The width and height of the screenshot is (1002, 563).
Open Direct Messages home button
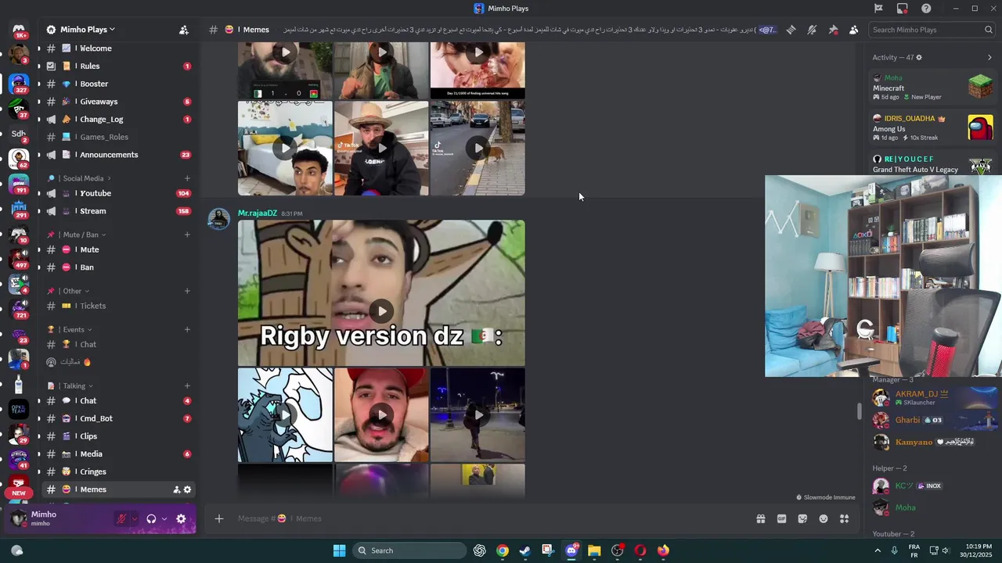tap(19, 30)
